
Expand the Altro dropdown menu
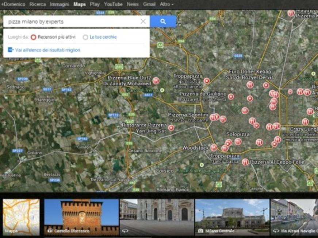pyautogui.click(x=166, y=4)
